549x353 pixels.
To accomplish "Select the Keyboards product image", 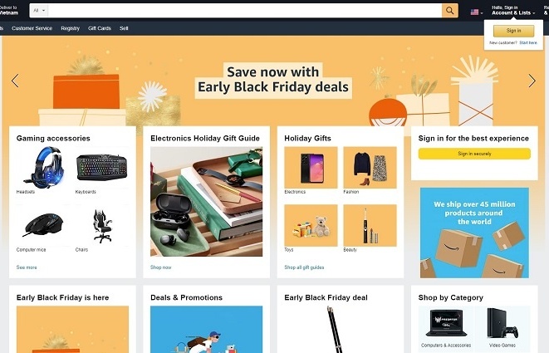I will (x=102, y=168).
